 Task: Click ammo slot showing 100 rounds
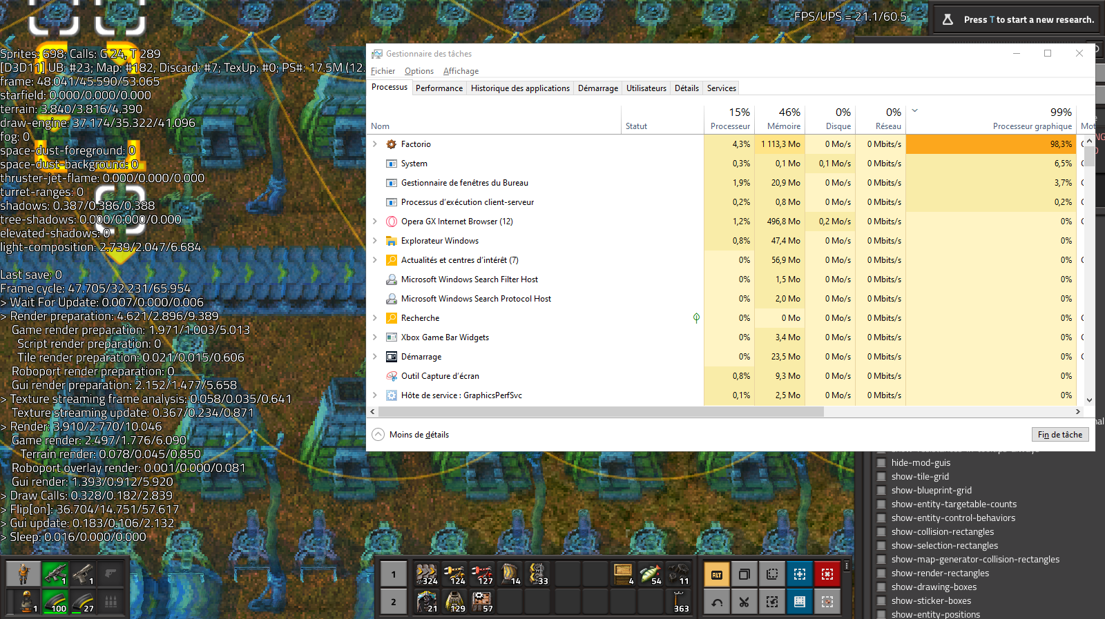point(55,602)
